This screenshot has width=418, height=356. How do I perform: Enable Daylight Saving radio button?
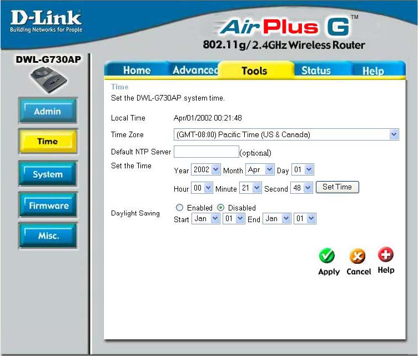(179, 208)
